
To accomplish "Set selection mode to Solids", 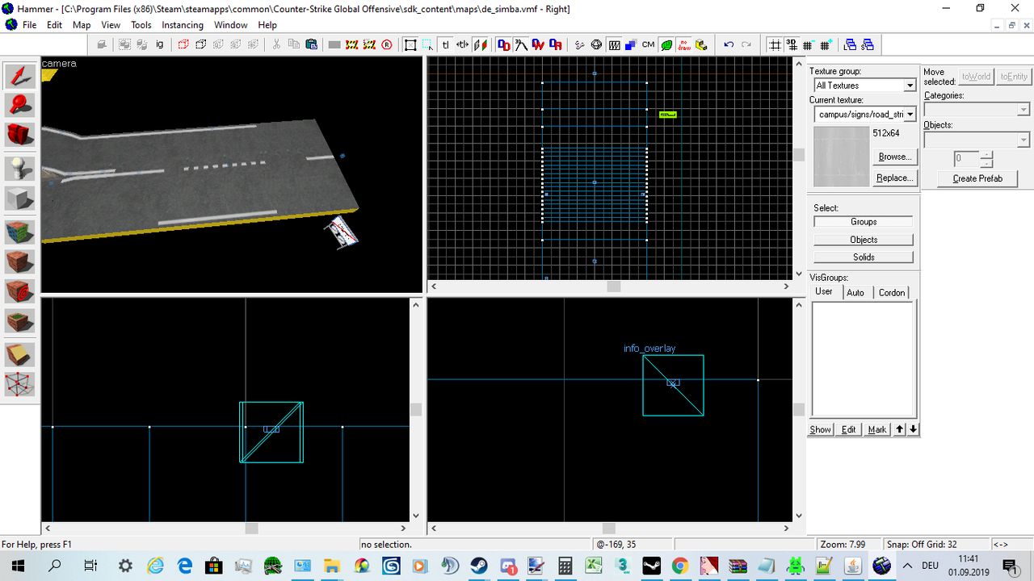I will click(864, 257).
